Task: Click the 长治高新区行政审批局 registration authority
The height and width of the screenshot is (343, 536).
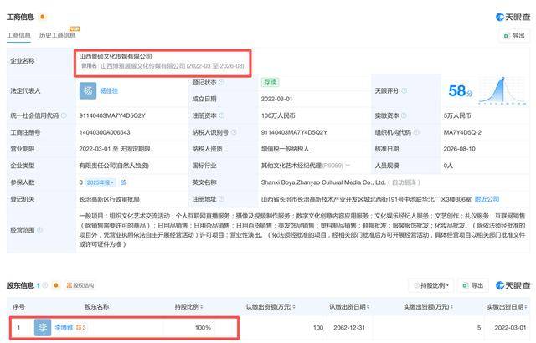Action: (110, 199)
